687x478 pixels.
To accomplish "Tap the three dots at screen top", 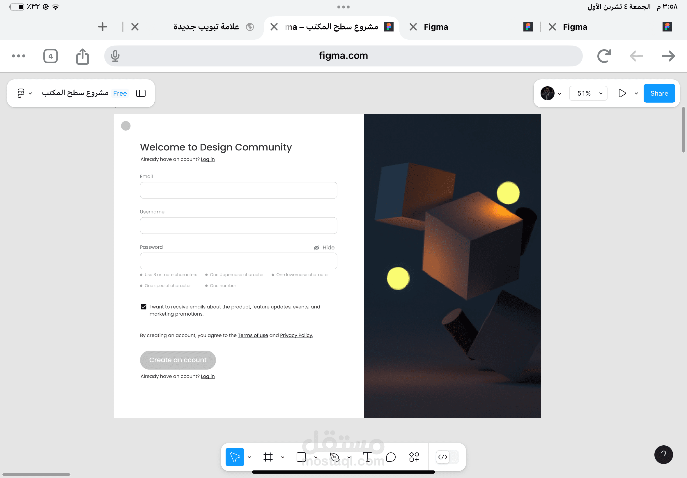I will [x=343, y=7].
